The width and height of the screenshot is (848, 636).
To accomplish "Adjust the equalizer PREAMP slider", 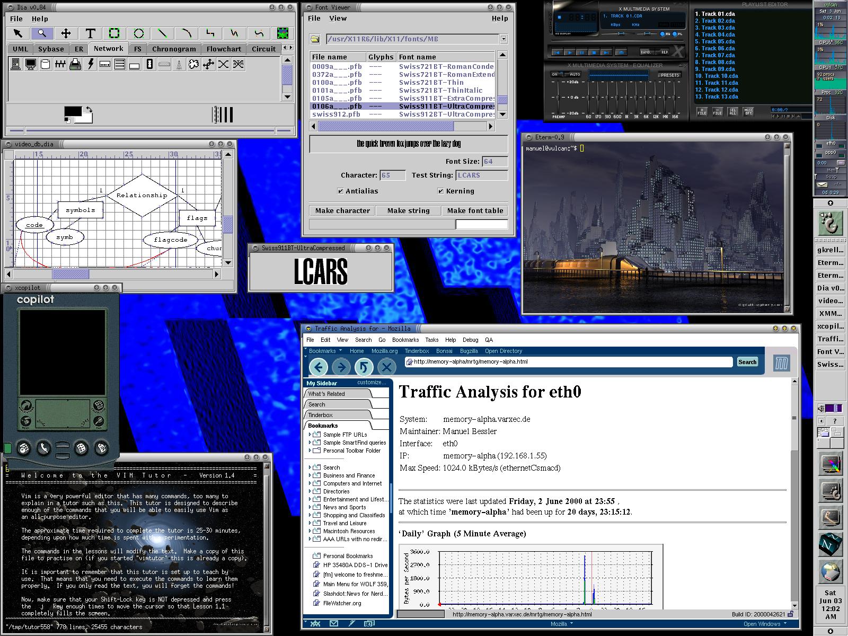I will tap(558, 97).
